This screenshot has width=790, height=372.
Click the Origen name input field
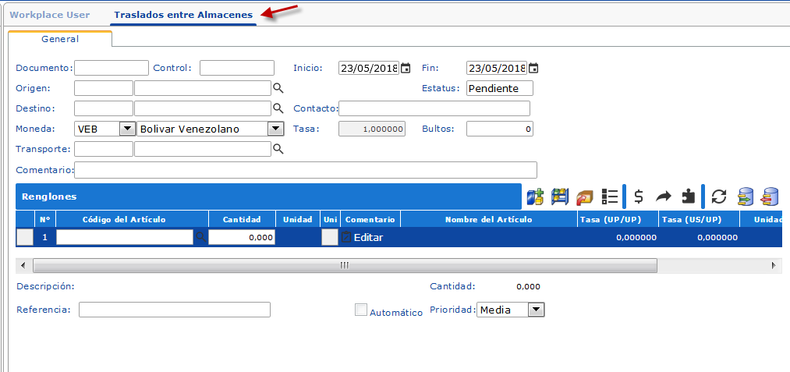click(x=203, y=88)
